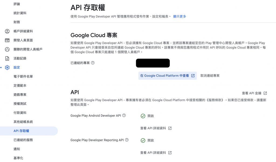Click help icon next to 已連結的專案

[93, 63]
